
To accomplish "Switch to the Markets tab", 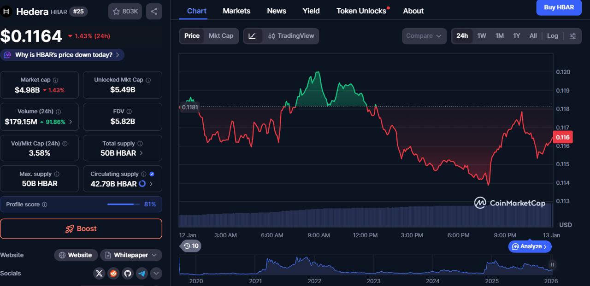I will point(236,11).
